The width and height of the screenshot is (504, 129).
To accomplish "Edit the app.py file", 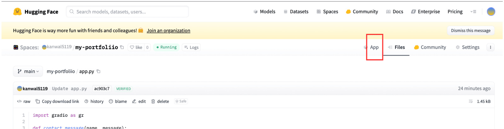I will pos(139,101).
